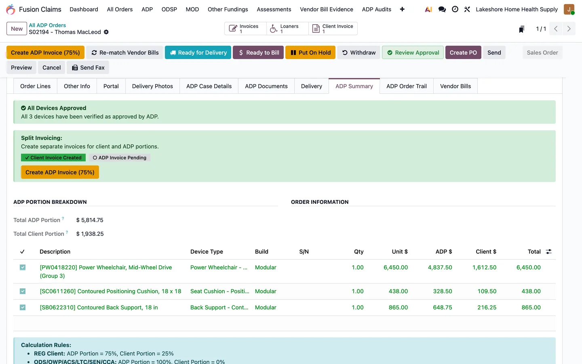Open the All Orders menu
The image size is (582, 364).
120,9
